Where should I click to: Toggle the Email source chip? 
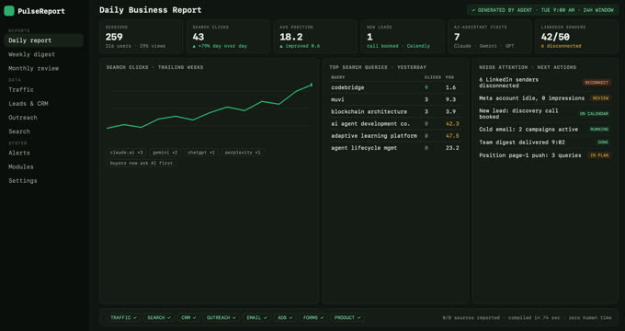(256, 318)
